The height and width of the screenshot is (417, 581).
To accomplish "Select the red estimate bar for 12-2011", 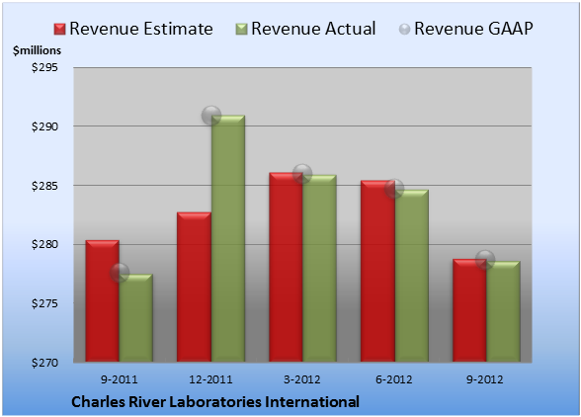I will coord(194,287).
